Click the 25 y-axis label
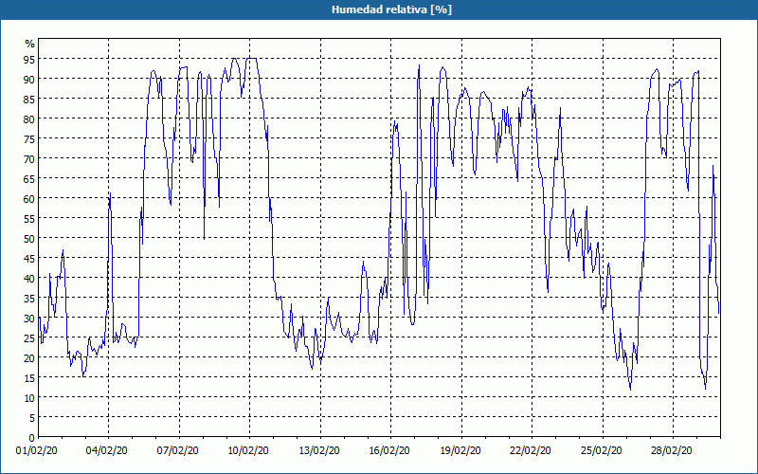The width and height of the screenshot is (758, 474). 29,338
